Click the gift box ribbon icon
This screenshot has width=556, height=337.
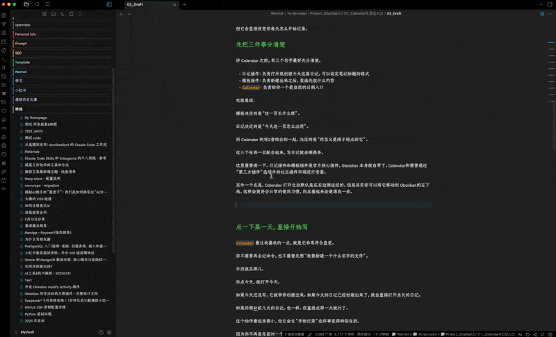pyautogui.click(x=4, y=181)
